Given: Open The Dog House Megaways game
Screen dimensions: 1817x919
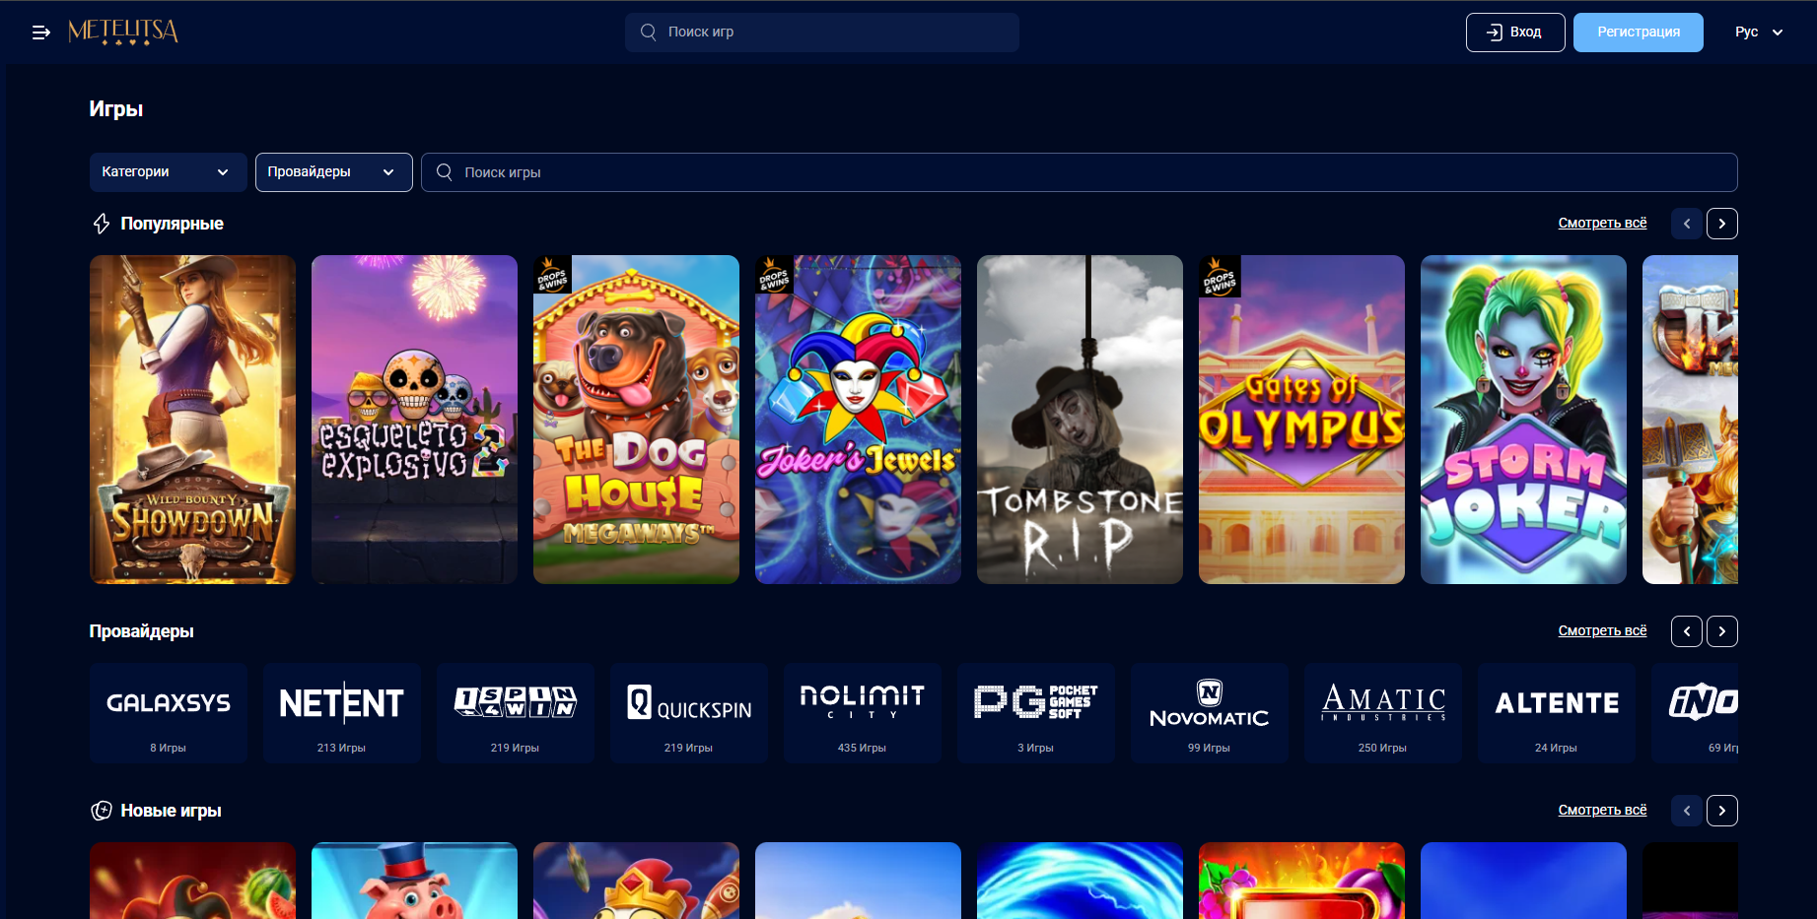Looking at the screenshot, I should [636, 420].
